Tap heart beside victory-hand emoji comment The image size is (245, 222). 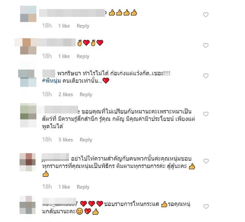tap(206, 45)
